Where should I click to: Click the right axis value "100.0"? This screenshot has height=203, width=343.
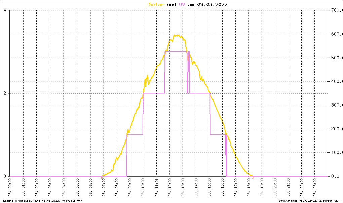[x=337, y=152]
